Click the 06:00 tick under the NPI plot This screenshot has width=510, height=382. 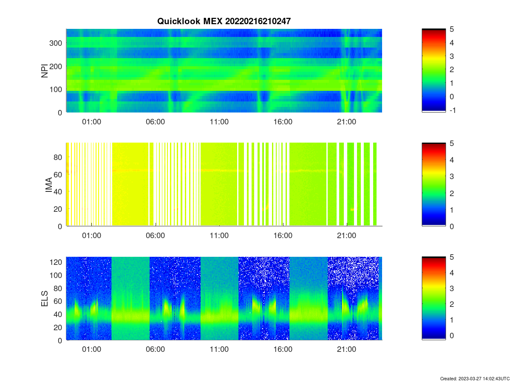[x=155, y=121]
